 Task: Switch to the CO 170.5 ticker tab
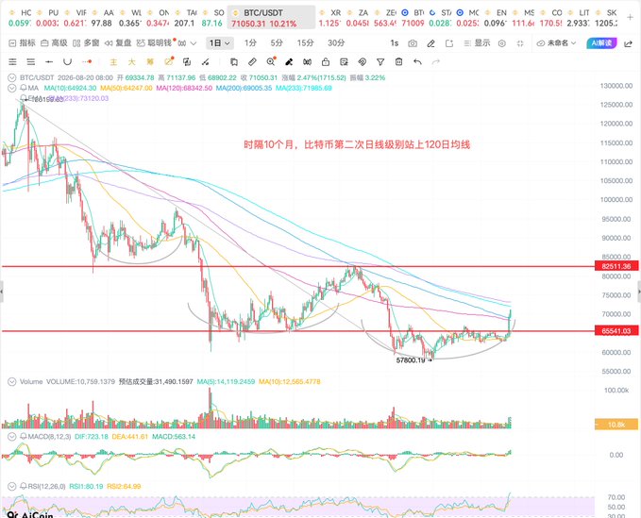tap(550, 18)
